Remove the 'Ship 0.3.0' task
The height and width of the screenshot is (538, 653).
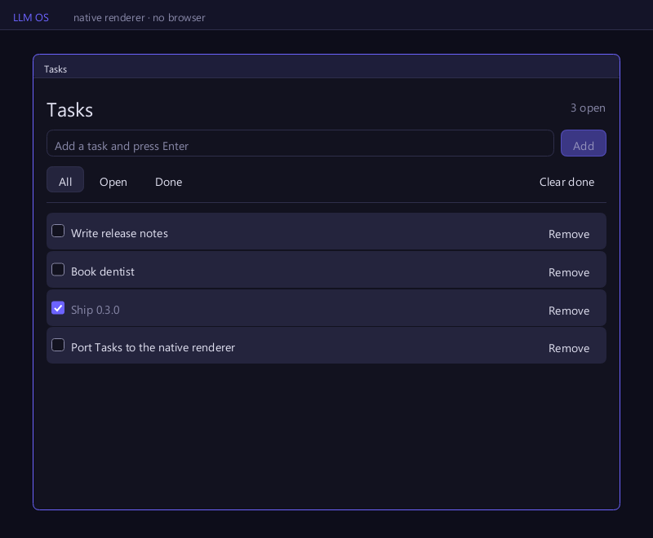tap(569, 311)
